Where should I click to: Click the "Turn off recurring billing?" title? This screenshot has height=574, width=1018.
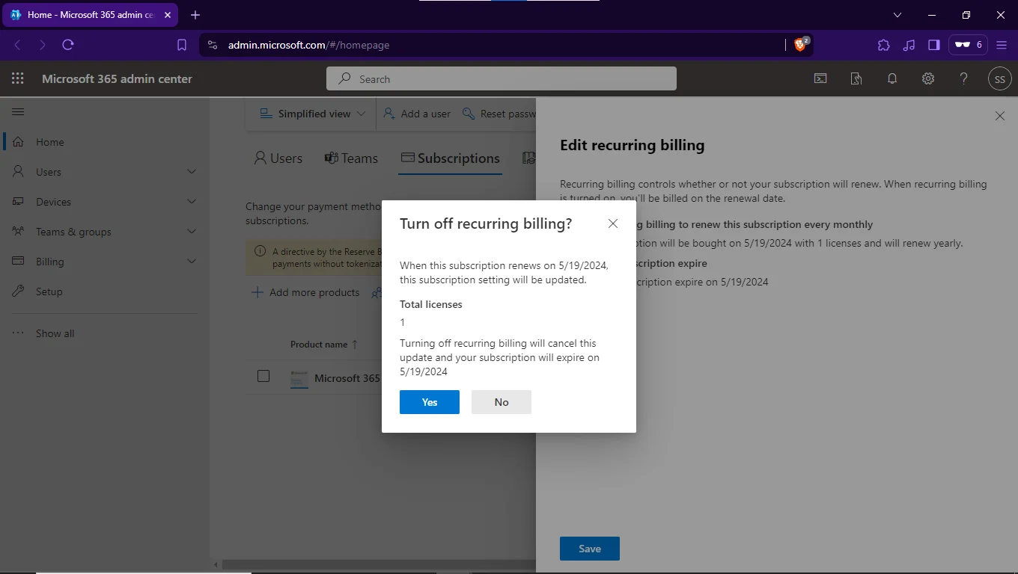pyautogui.click(x=486, y=223)
